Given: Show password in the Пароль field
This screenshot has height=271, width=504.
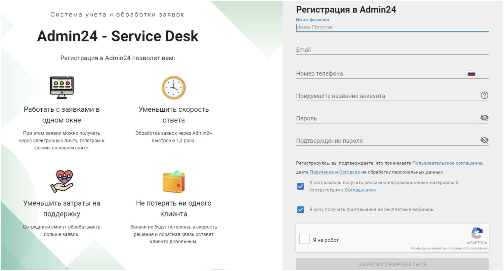Looking at the screenshot, I should [484, 118].
